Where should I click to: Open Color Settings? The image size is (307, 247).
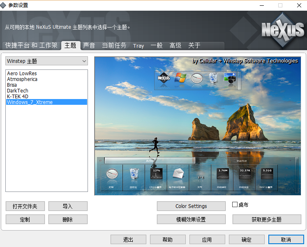191,206
